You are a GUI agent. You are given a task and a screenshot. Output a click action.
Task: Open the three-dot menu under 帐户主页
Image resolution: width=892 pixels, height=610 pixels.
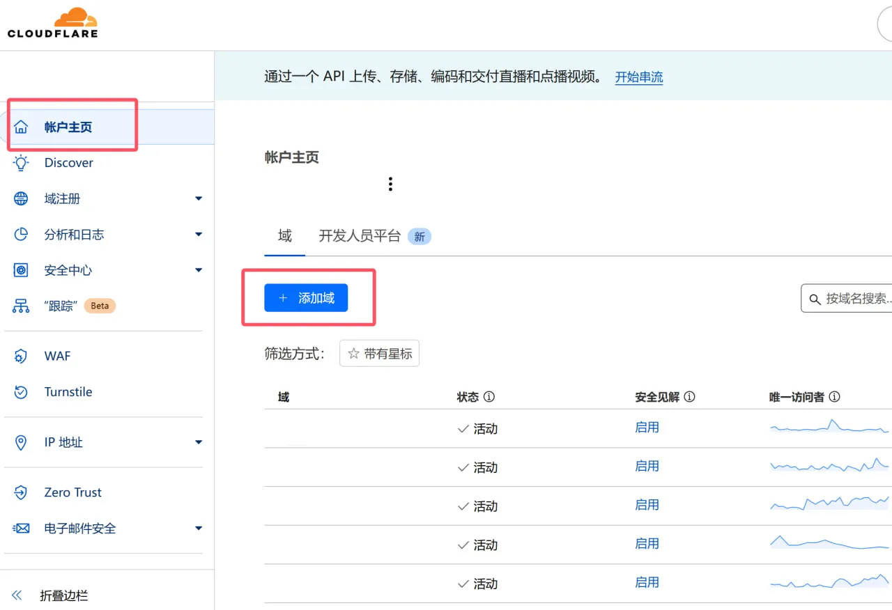click(x=390, y=184)
